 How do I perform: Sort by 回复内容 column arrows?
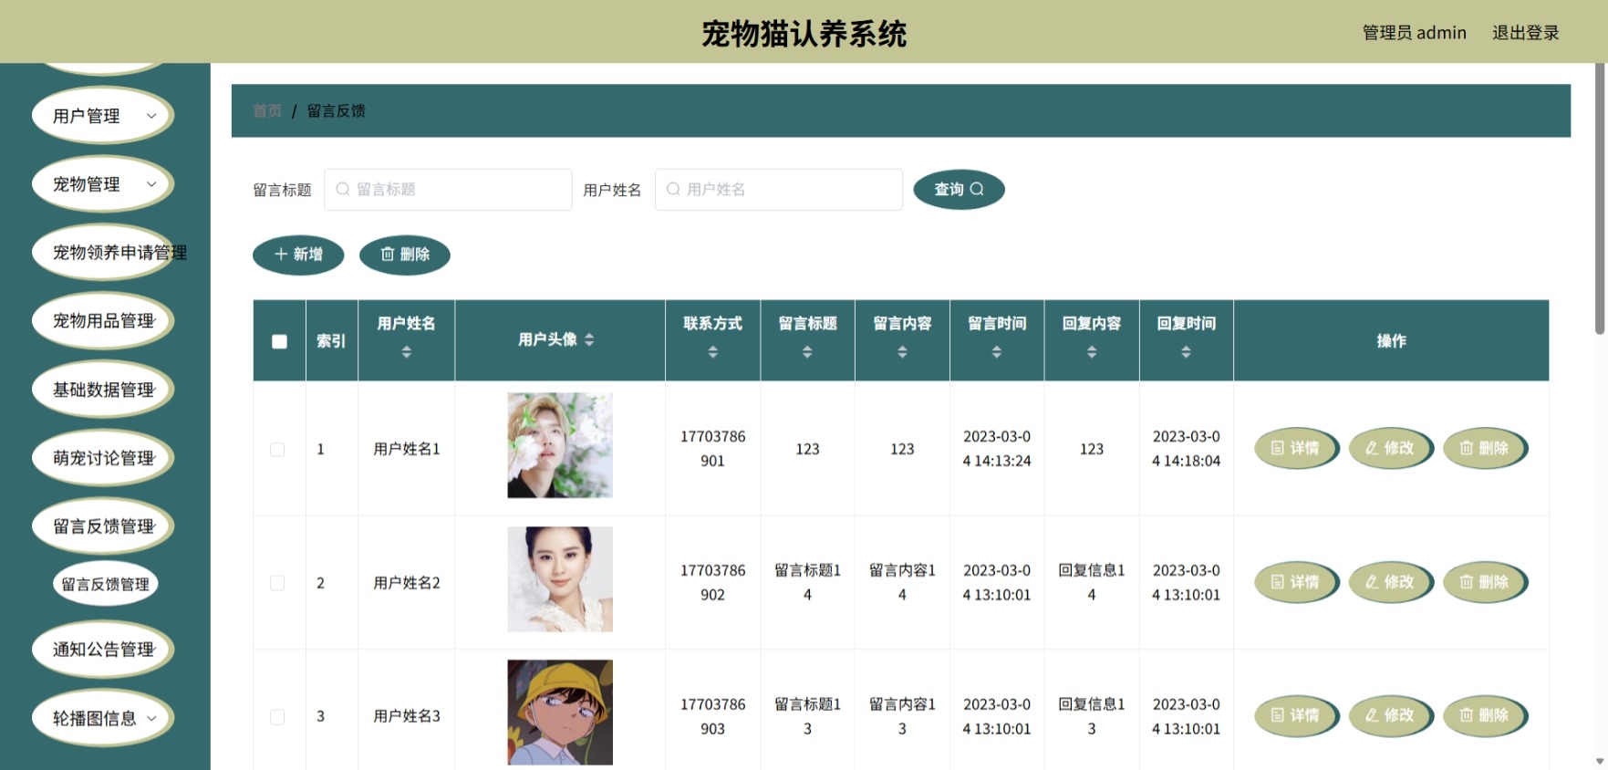(x=1092, y=352)
